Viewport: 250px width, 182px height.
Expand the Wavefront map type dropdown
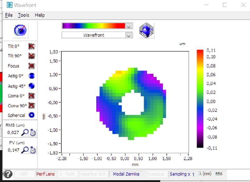(129, 35)
